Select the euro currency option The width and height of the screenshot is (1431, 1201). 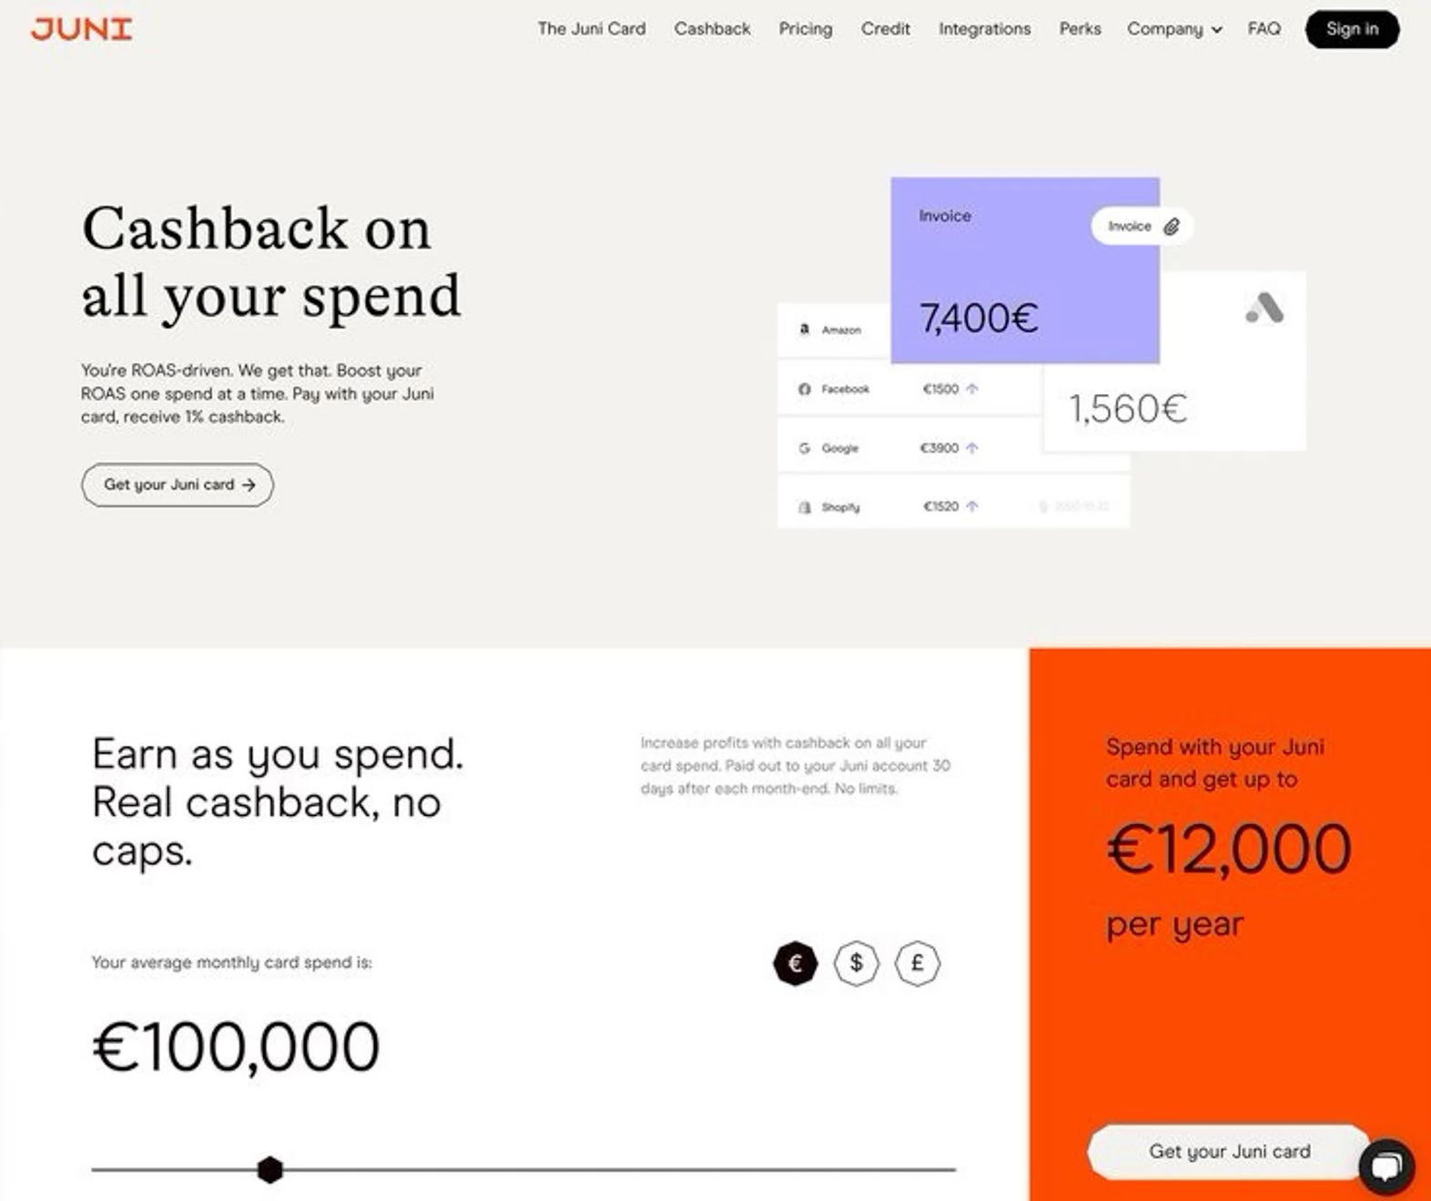796,963
